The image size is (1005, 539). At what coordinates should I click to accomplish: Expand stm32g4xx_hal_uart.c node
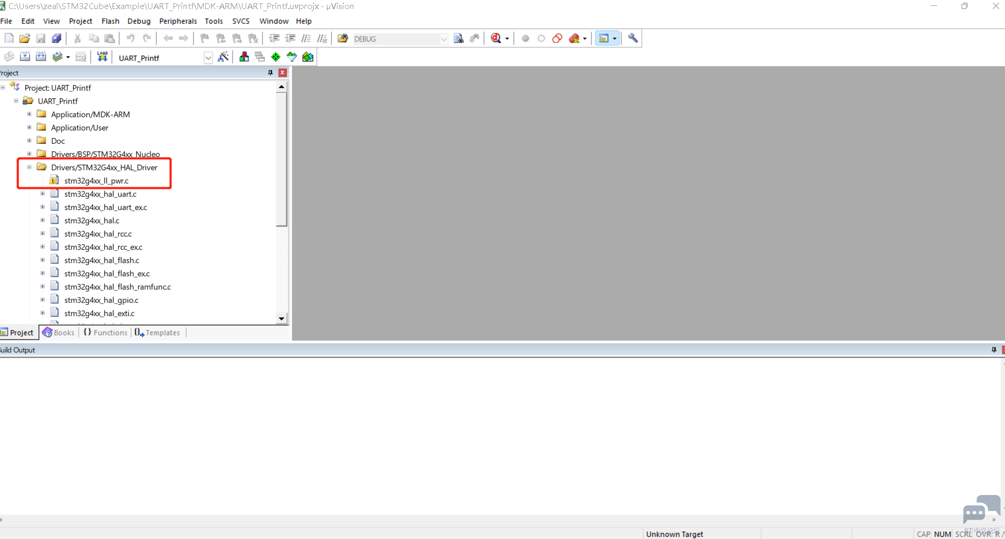(x=42, y=194)
